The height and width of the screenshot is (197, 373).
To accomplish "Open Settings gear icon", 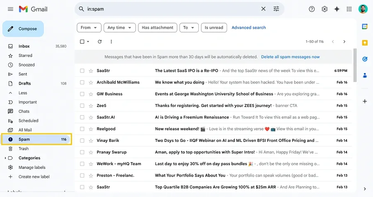I will click(x=325, y=9).
